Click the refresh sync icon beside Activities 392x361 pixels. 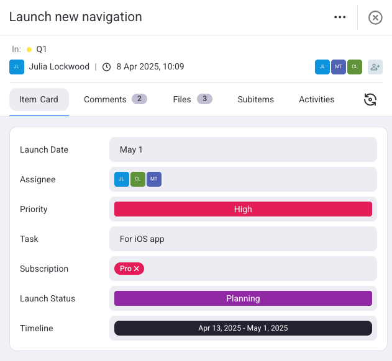tap(370, 100)
